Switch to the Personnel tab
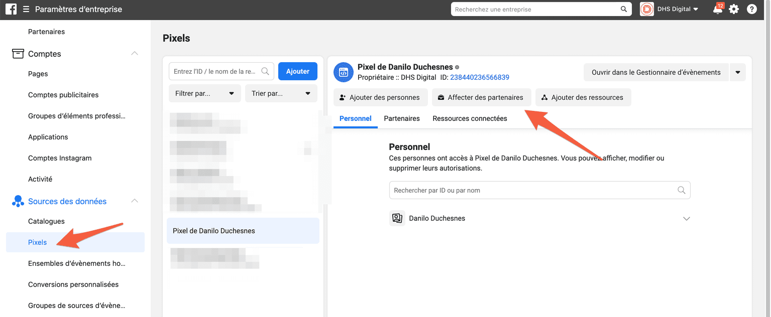This screenshot has height=317, width=771. pyautogui.click(x=356, y=118)
